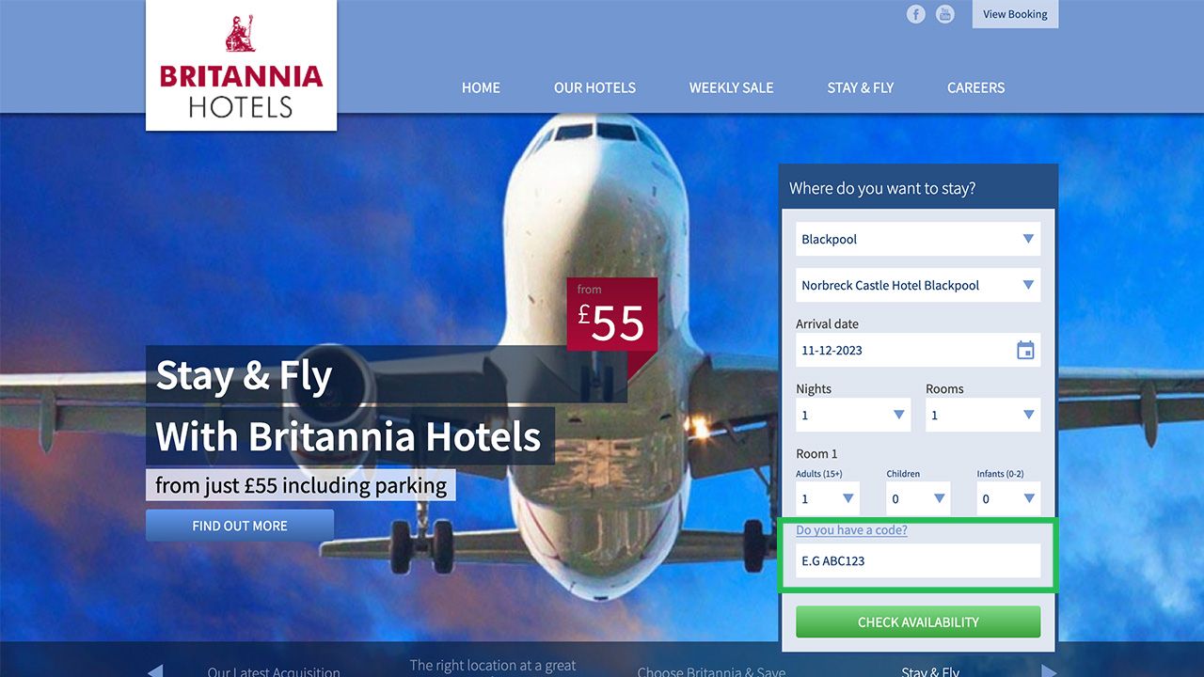Open the YouTube icon link
The height and width of the screenshot is (677, 1204).
coord(945,14)
